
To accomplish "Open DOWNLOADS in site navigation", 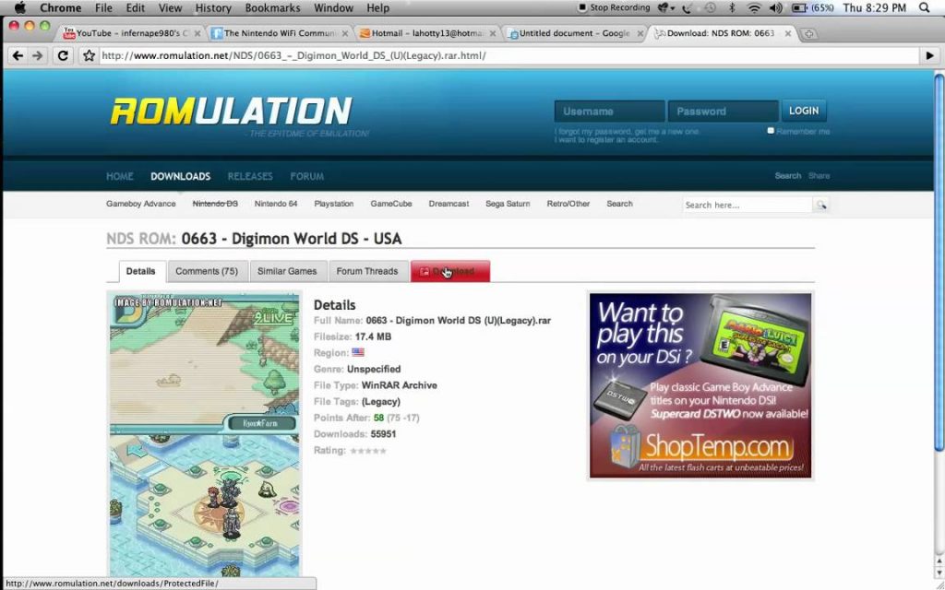I will pos(180,176).
